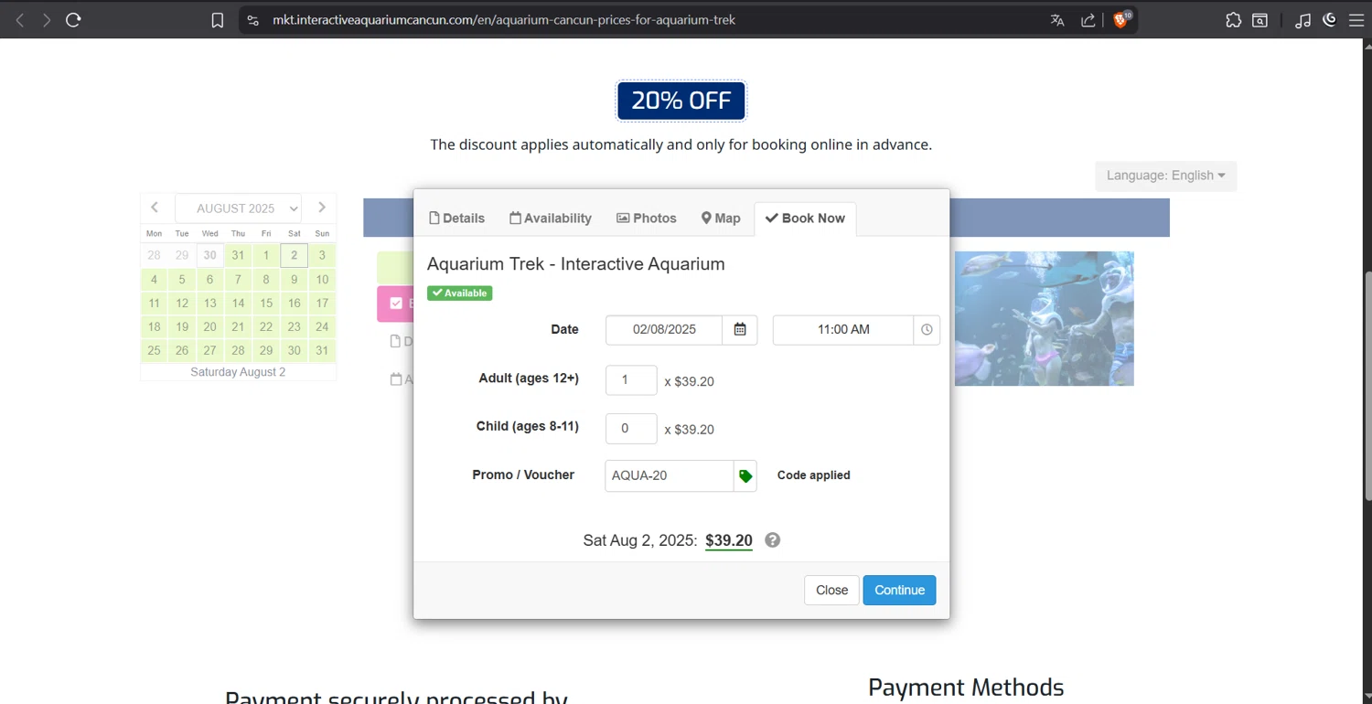Click the $39.20 total price
This screenshot has width=1372, height=704.
[729, 540]
